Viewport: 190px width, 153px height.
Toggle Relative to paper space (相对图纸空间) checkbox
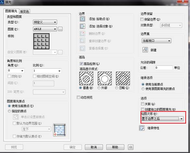[x=35, y=76]
